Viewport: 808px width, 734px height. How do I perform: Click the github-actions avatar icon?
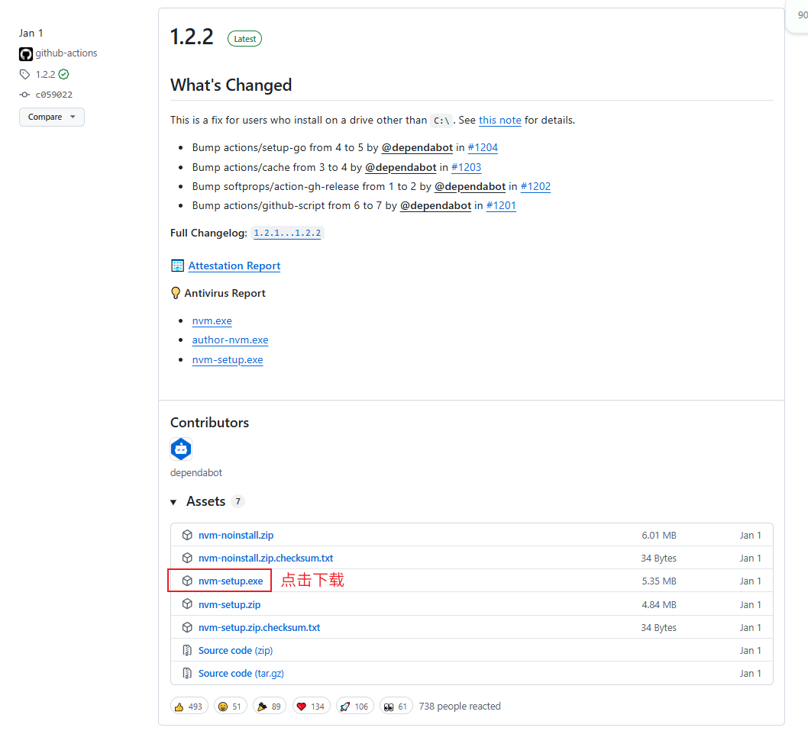[26, 53]
